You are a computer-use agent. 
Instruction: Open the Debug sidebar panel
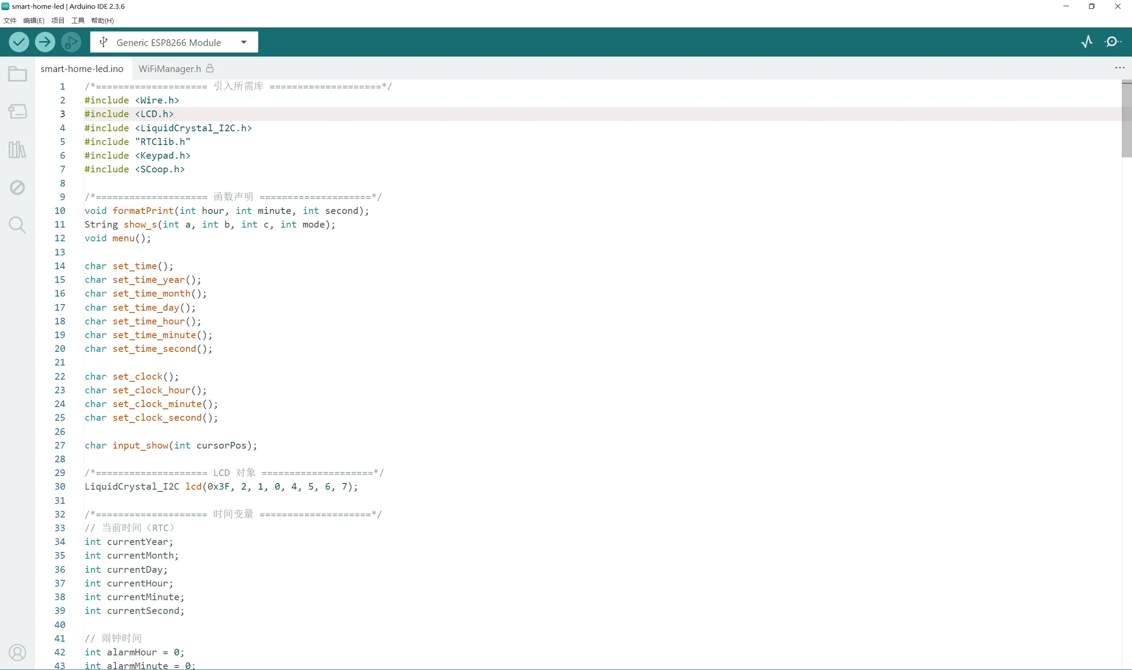18,187
